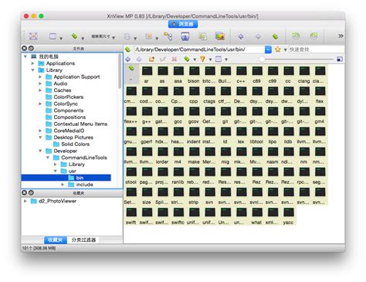The width and height of the screenshot is (366, 282).
Task: Expand the Applications folder in tree
Action: coord(32,63)
